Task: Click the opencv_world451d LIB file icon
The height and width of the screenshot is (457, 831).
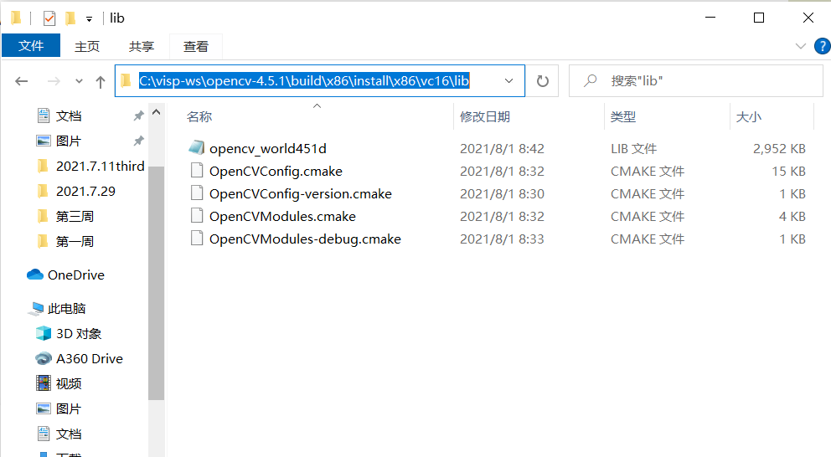Action: [x=197, y=148]
